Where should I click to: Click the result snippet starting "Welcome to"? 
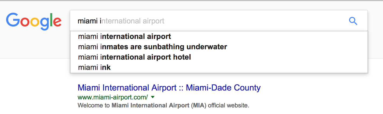[163, 105]
